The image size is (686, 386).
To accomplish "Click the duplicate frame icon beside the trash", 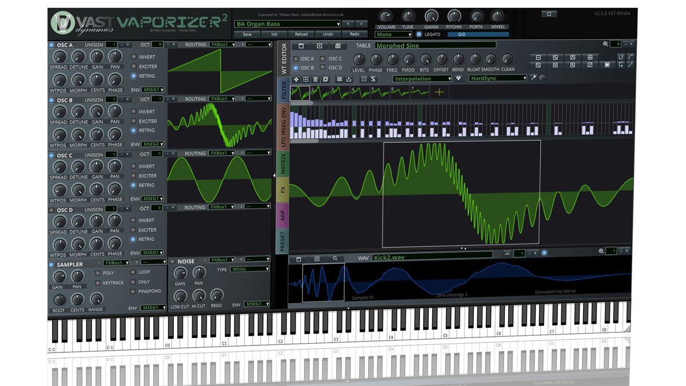I will click(325, 79).
